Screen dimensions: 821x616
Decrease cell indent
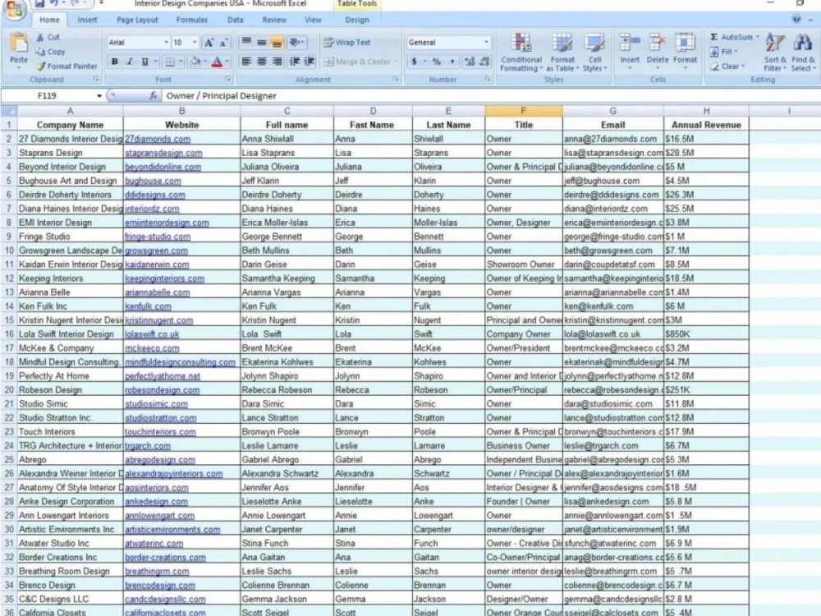pos(294,62)
